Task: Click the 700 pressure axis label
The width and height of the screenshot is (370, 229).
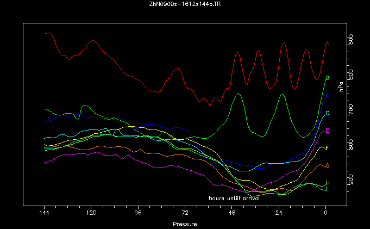Action: pyautogui.click(x=350, y=109)
